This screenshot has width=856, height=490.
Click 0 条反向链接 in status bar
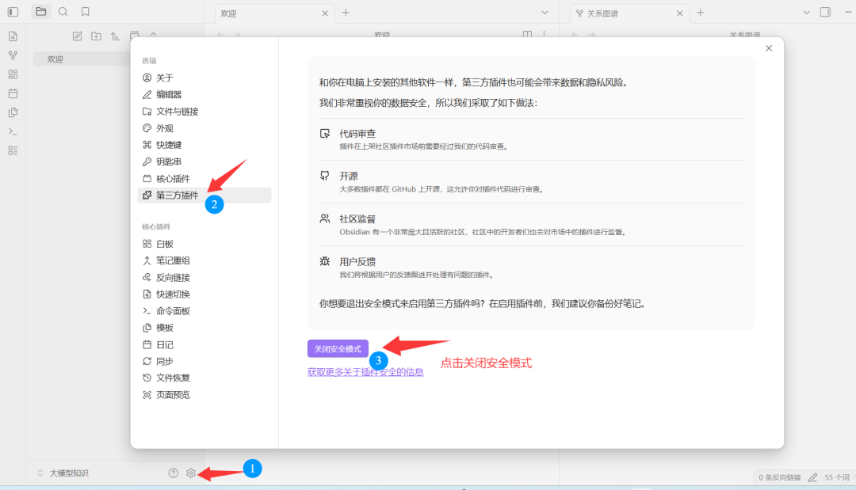[780, 477]
